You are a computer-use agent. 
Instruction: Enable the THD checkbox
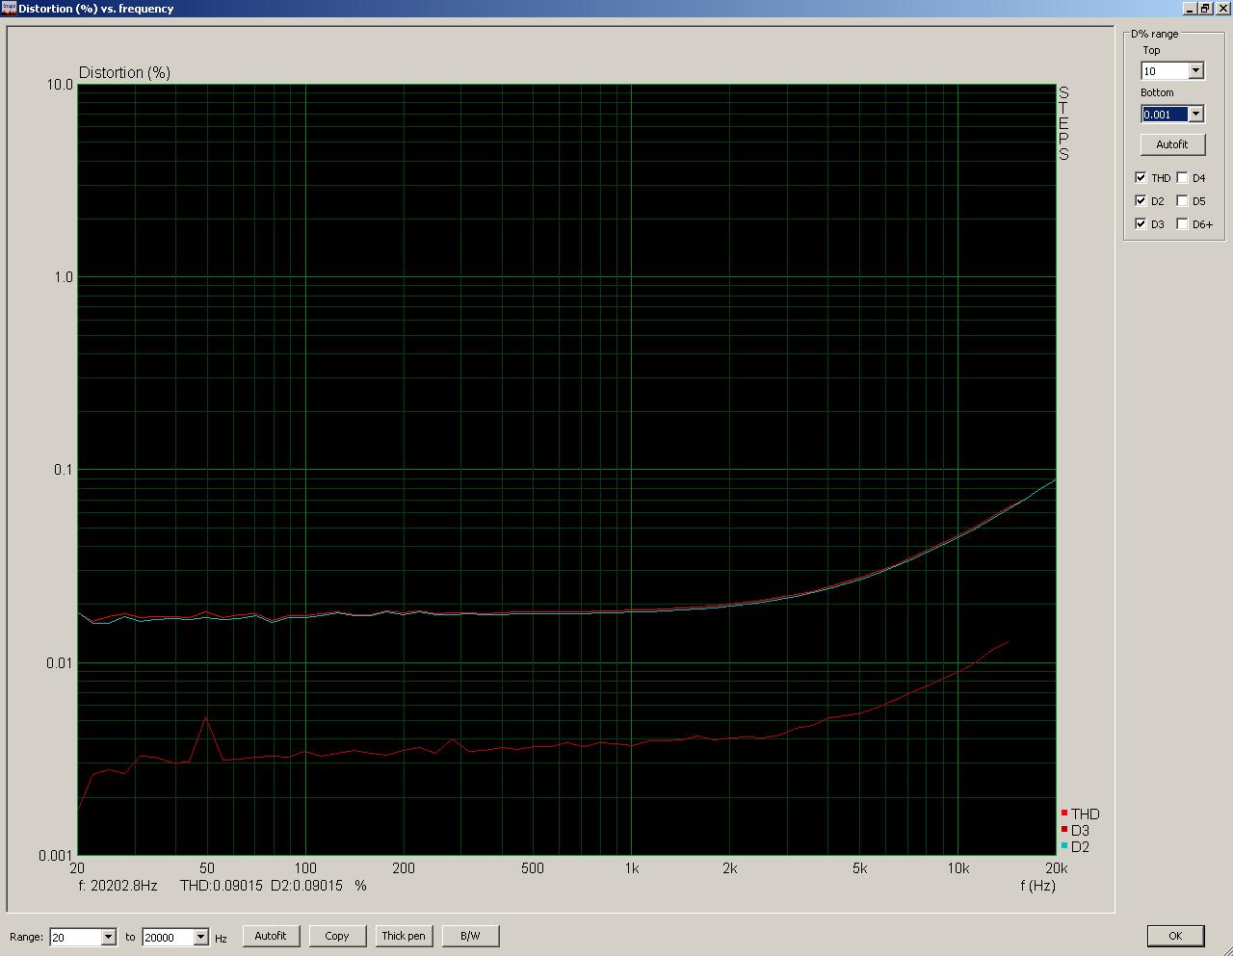[x=1141, y=178]
